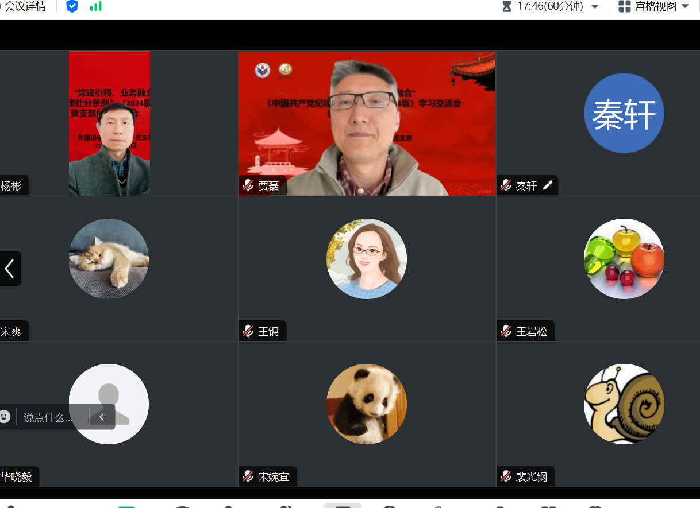Click the pencil rename icon beside 秦轩
The width and height of the screenshot is (700, 508).
548,185
